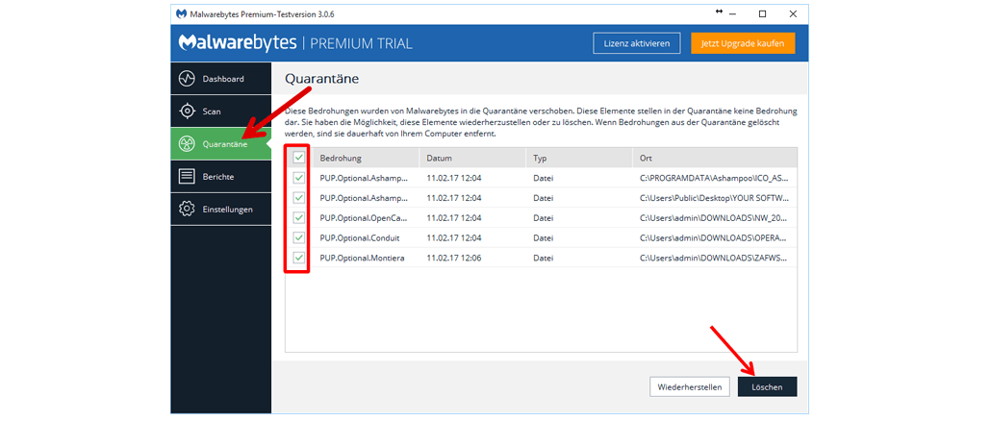Click the DOWNLOADS\NW_20... path cell

pos(714,218)
